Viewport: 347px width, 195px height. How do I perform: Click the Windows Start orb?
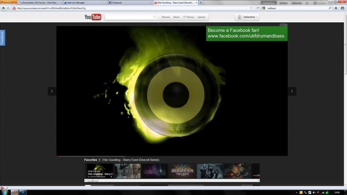(x=5, y=192)
